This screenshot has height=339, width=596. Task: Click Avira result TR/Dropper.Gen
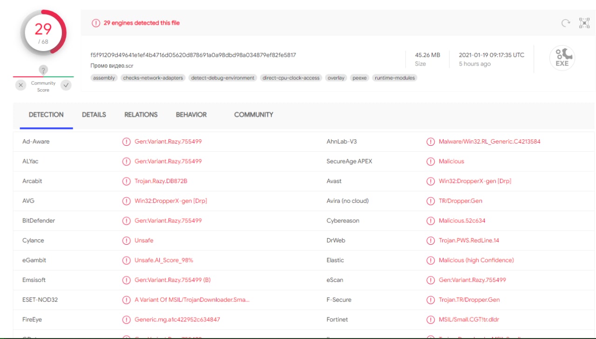[461, 201]
